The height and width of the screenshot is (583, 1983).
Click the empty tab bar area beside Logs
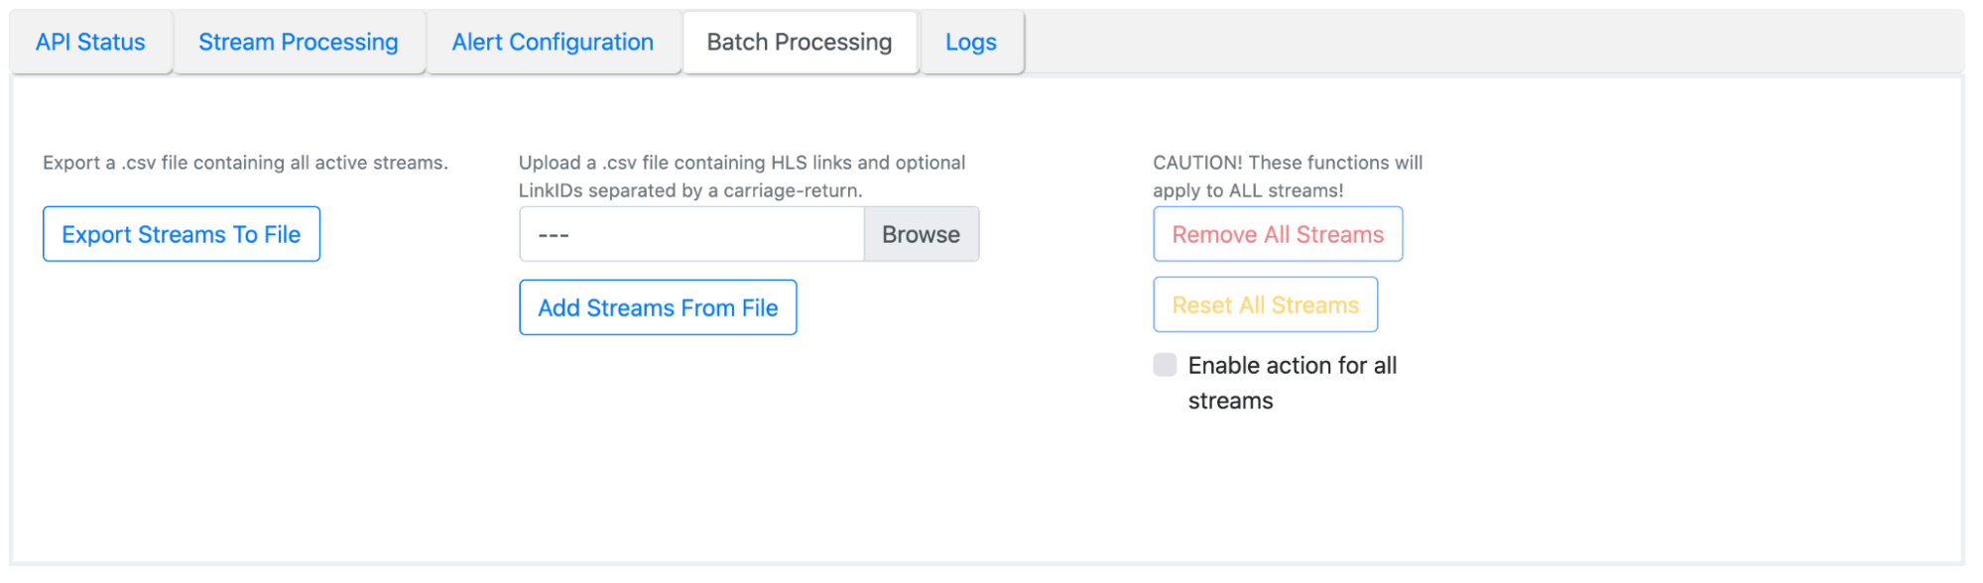pos(1488,43)
